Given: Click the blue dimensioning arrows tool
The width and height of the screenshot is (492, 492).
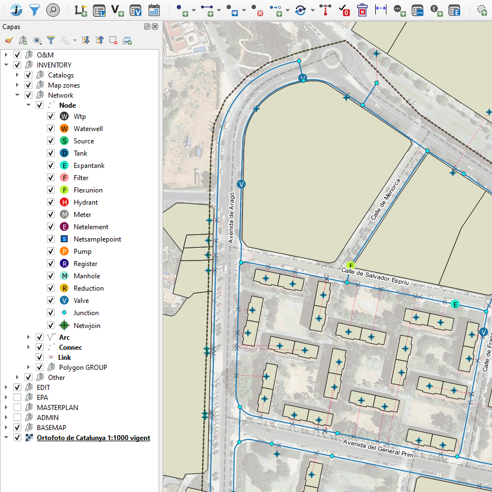Looking at the screenshot, I should pyautogui.click(x=381, y=9).
